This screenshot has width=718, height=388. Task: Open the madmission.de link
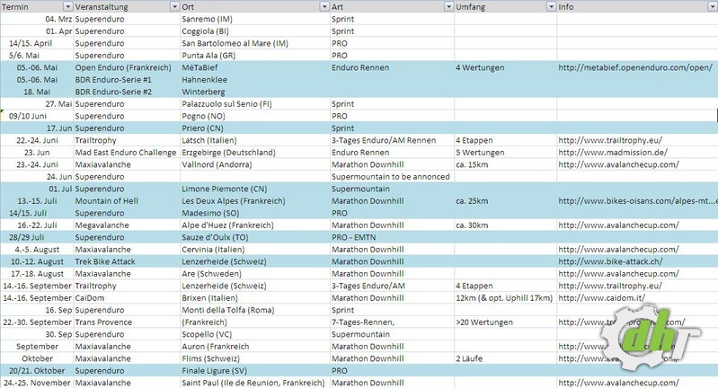click(x=613, y=153)
